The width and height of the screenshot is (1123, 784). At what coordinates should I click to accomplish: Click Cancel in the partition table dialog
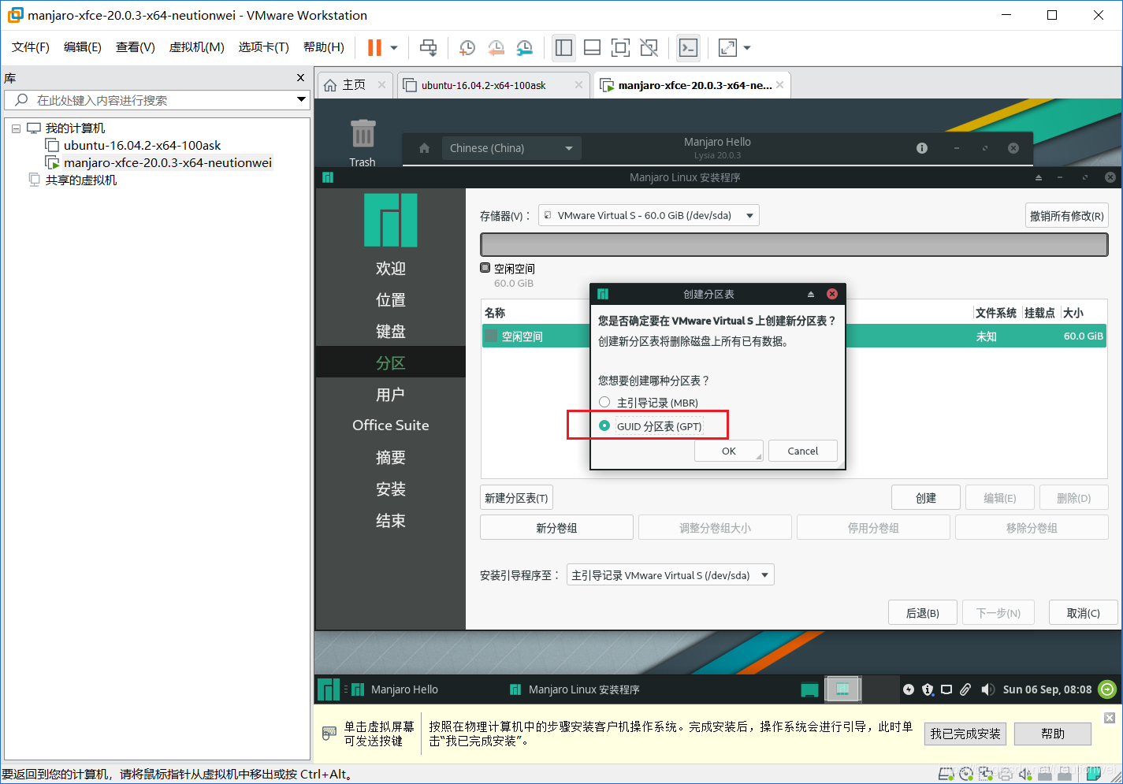803,451
